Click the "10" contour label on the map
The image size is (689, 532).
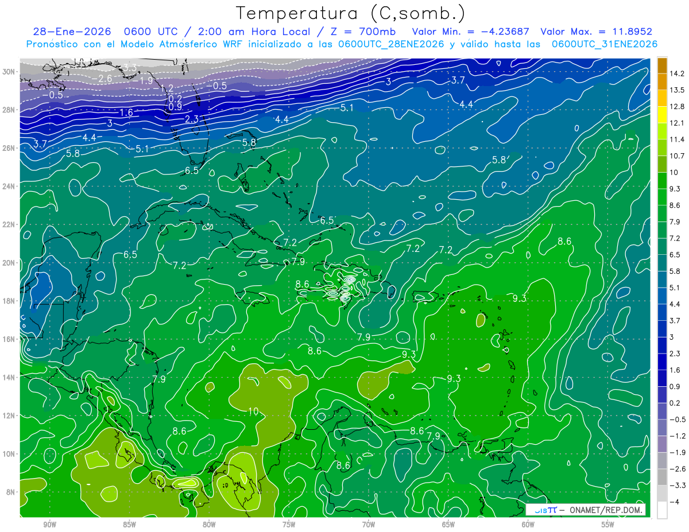pyautogui.click(x=254, y=411)
